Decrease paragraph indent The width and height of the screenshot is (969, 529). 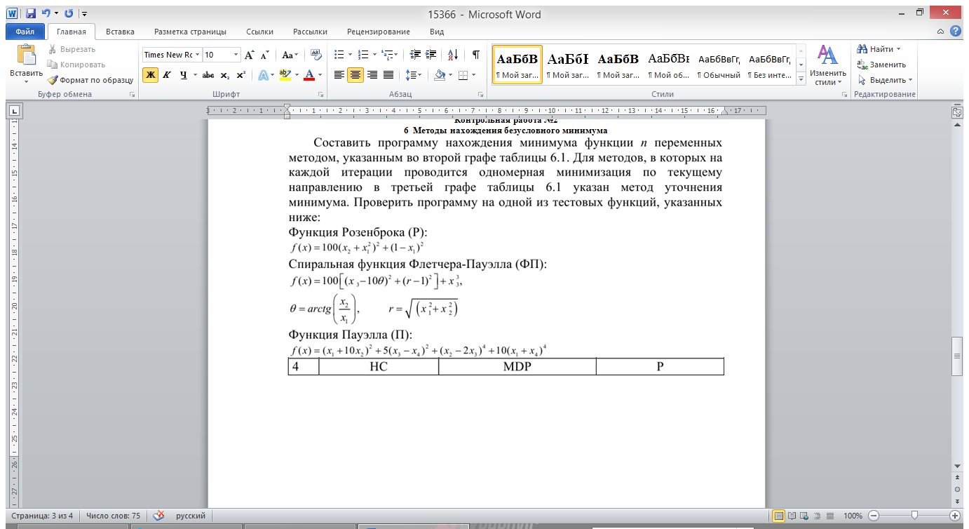tap(415, 55)
